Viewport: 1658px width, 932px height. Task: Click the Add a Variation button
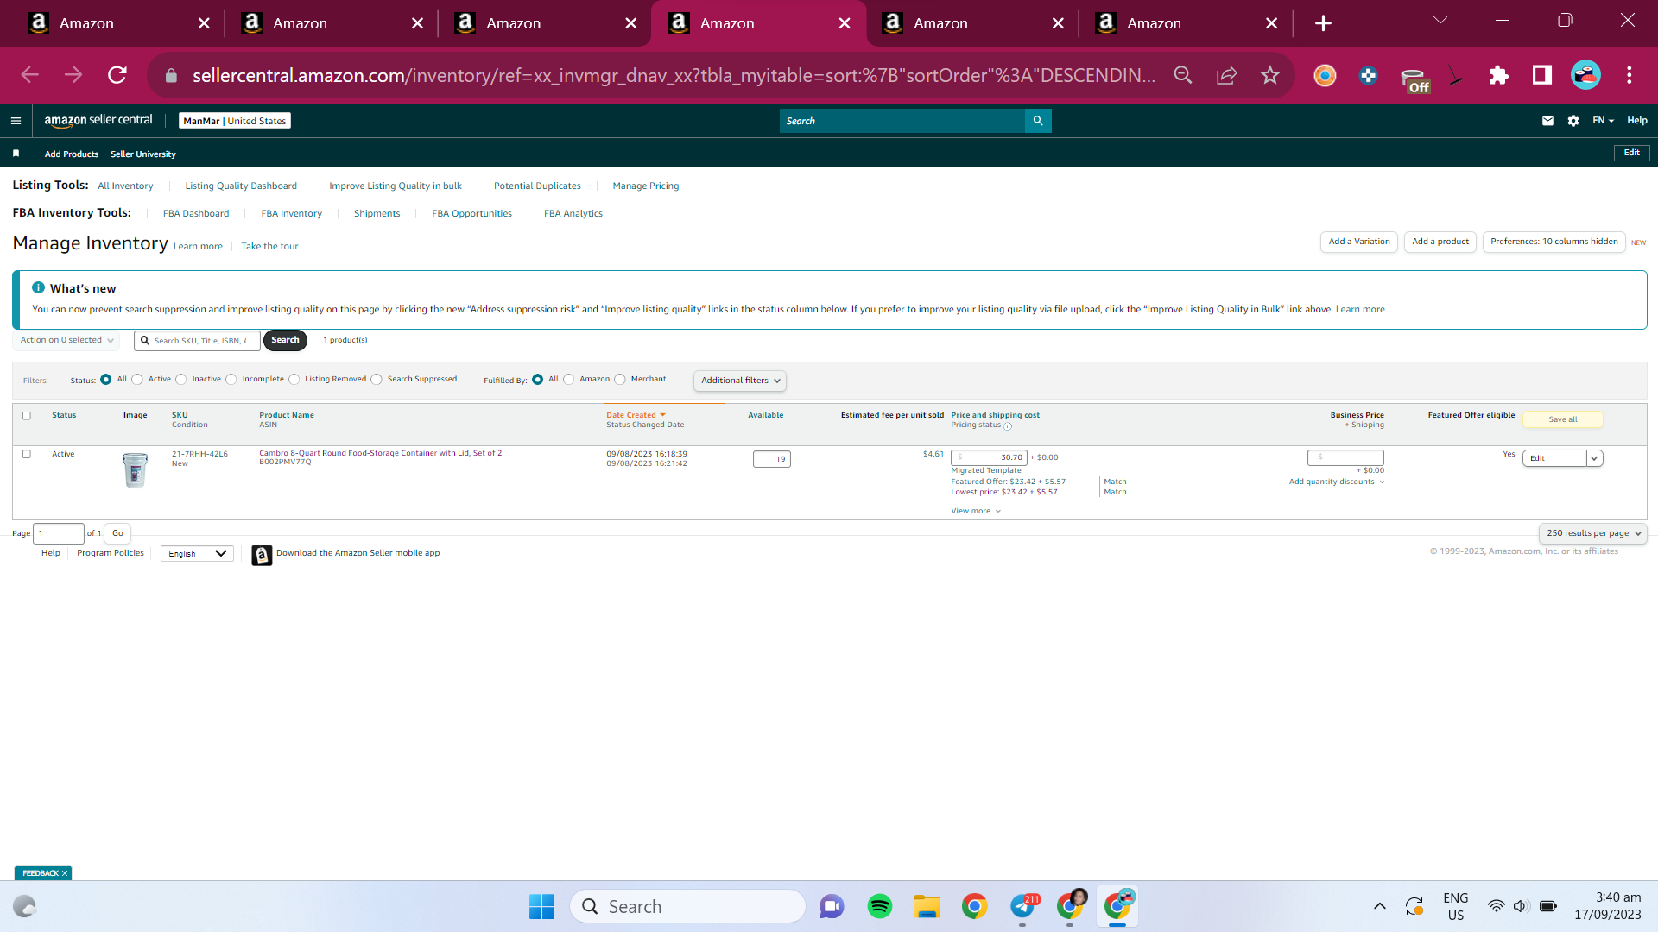coord(1359,242)
